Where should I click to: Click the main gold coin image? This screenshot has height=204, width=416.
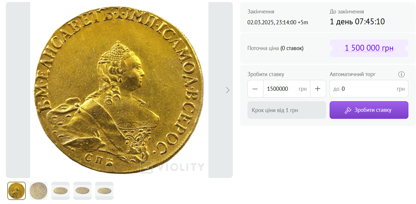[x=119, y=90]
